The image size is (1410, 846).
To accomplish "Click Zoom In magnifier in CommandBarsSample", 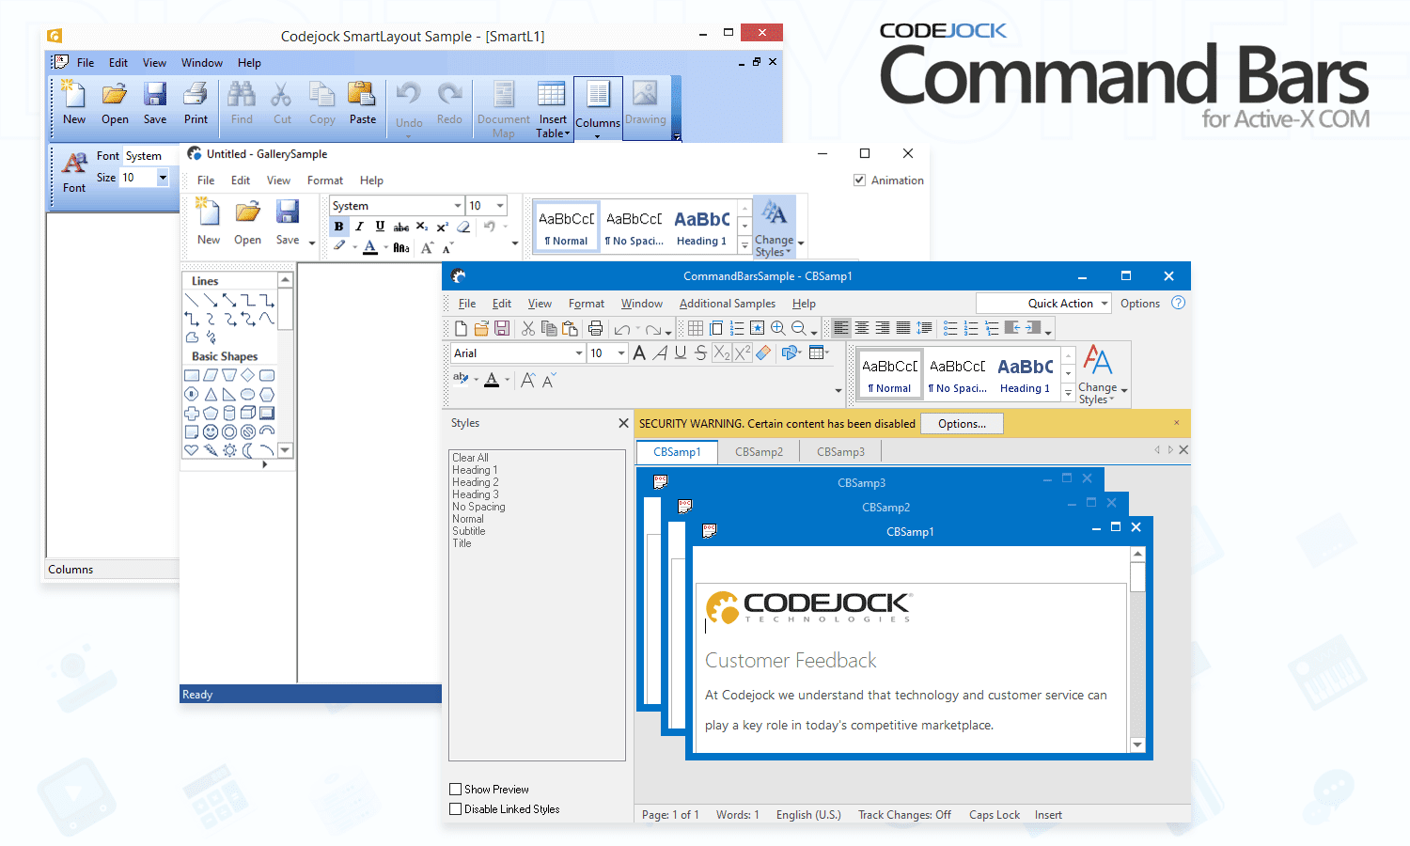I will [x=778, y=328].
